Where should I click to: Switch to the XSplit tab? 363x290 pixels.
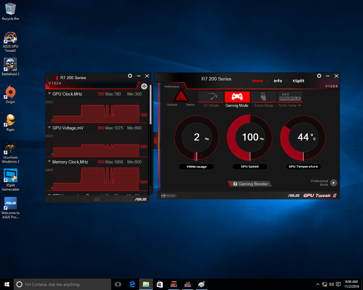tap(298, 81)
